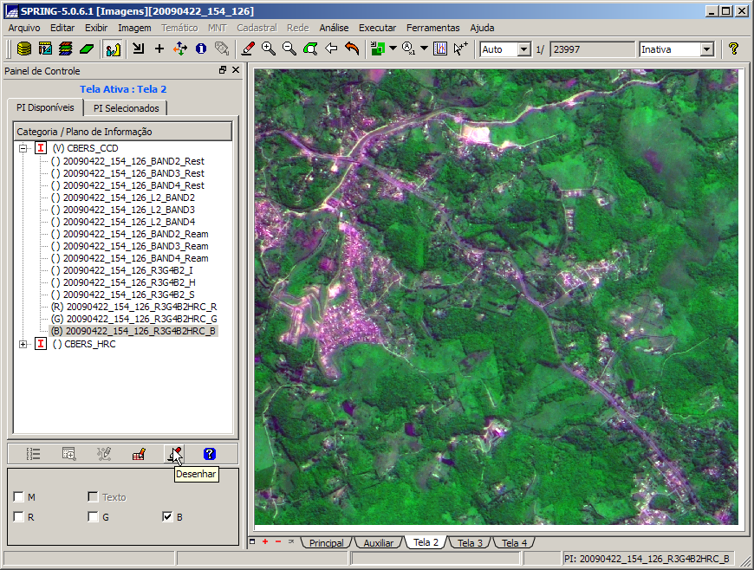Image resolution: width=754 pixels, height=570 pixels.
Task: Click the zoom in magnifier tool
Action: [x=269, y=49]
